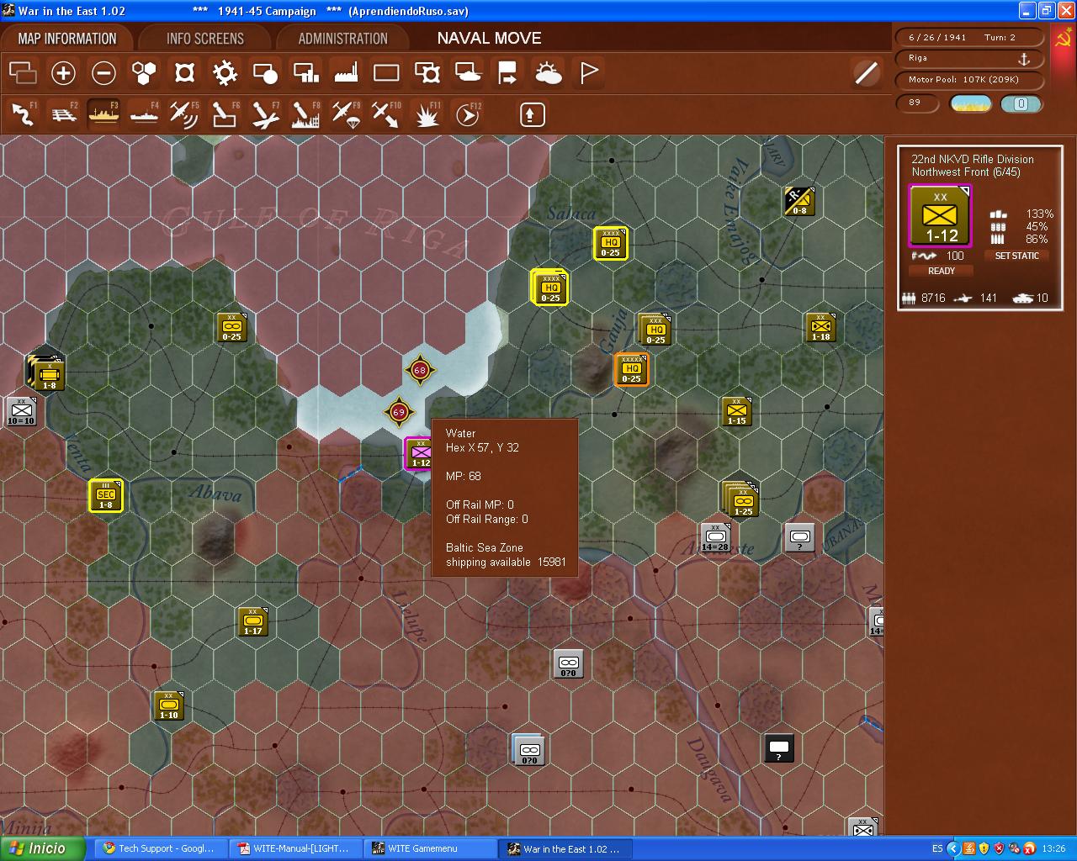Select the F1 ground move mode
The width and height of the screenshot is (1077, 861).
23,114
